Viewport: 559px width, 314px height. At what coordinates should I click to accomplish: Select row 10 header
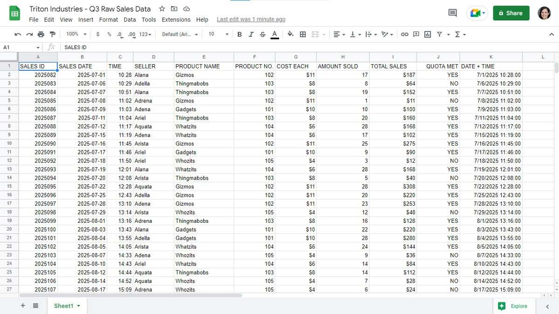(9, 144)
